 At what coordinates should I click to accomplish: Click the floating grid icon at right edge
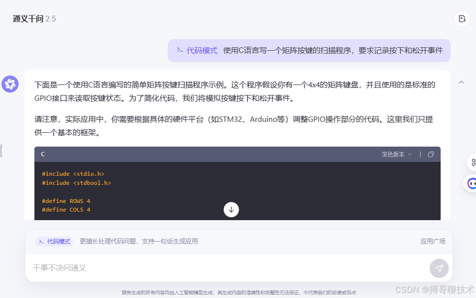point(472,162)
